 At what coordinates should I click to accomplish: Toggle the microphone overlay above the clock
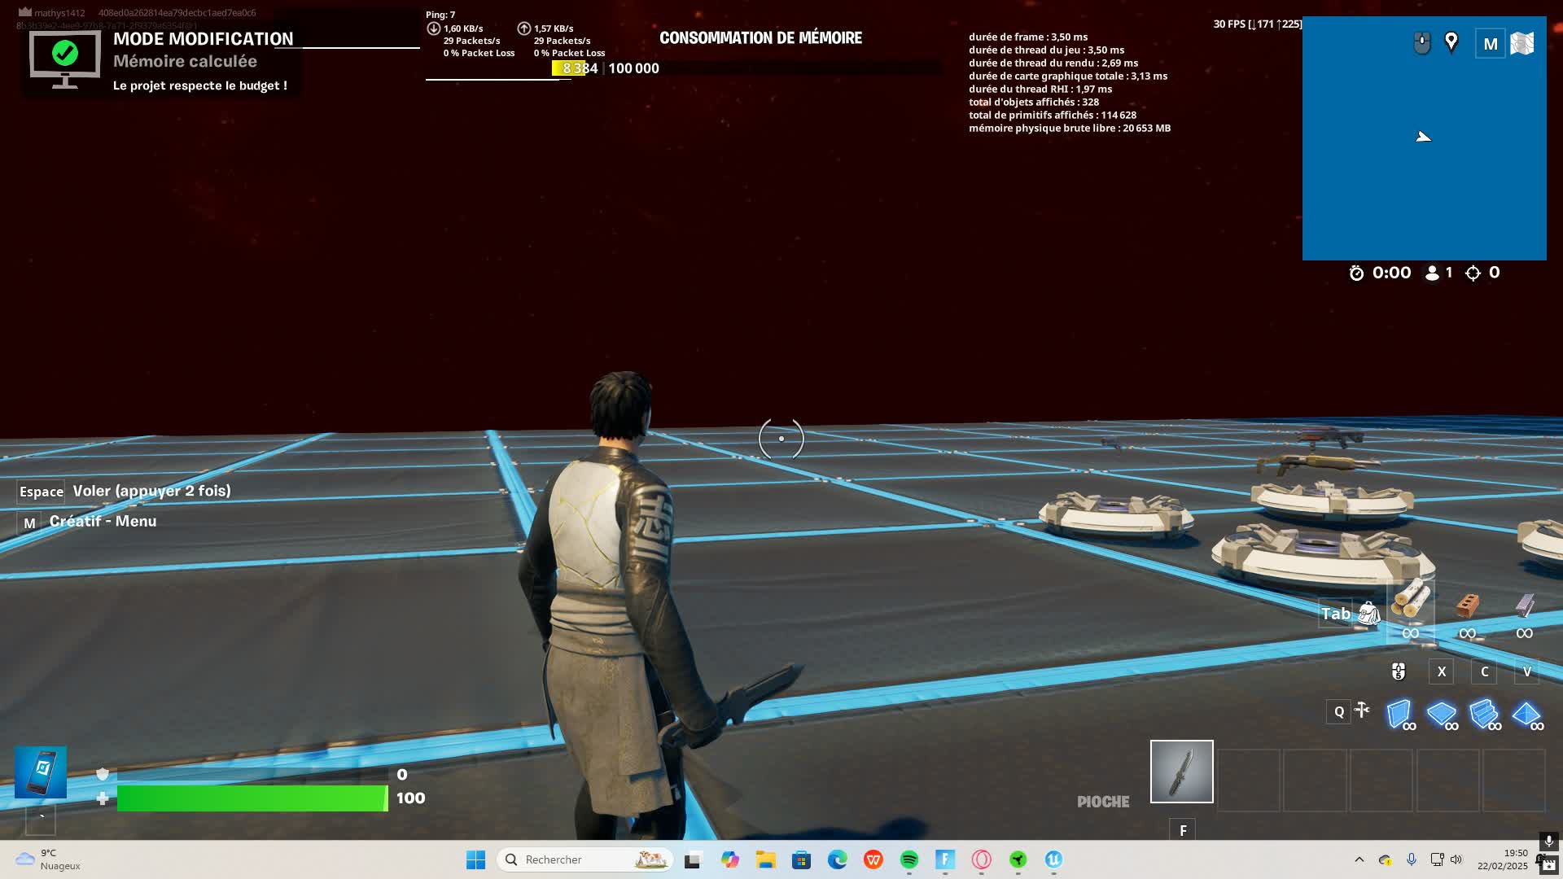[1548, 841]
